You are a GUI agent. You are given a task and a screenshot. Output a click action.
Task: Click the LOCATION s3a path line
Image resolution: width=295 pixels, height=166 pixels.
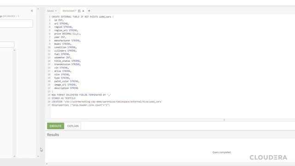tap(107, 101)
